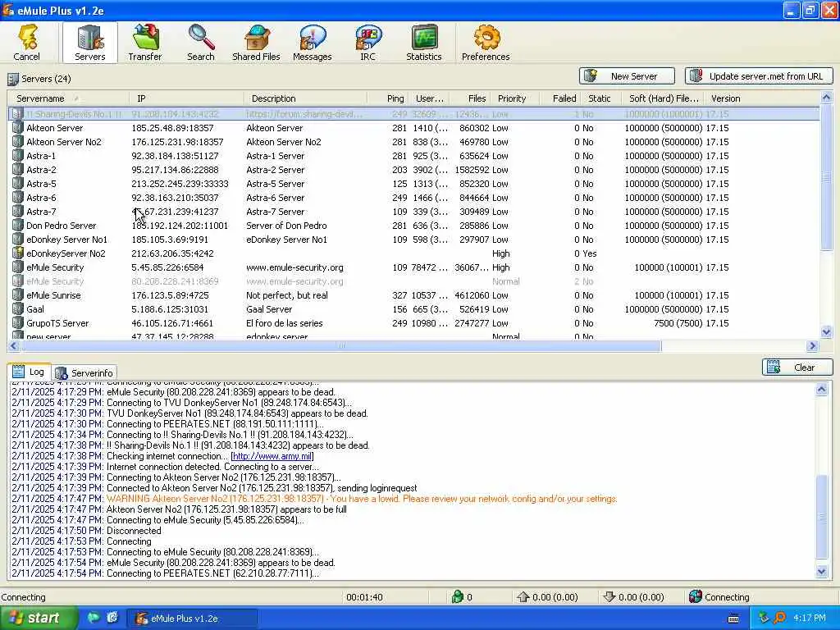This screenshot has width=840, height=630.
Task: Sort by the IP column header
Action: click(x=186, y=98)
